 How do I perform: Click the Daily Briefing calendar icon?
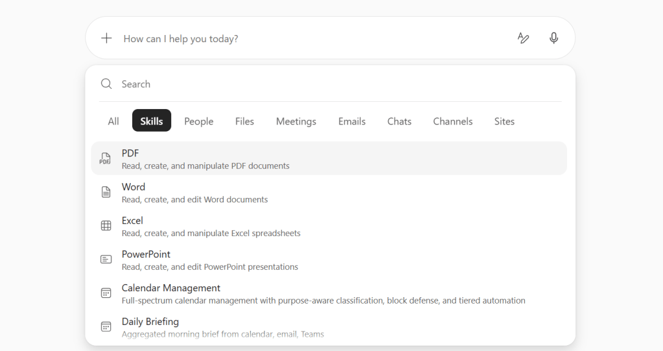[x=106, y=327]
